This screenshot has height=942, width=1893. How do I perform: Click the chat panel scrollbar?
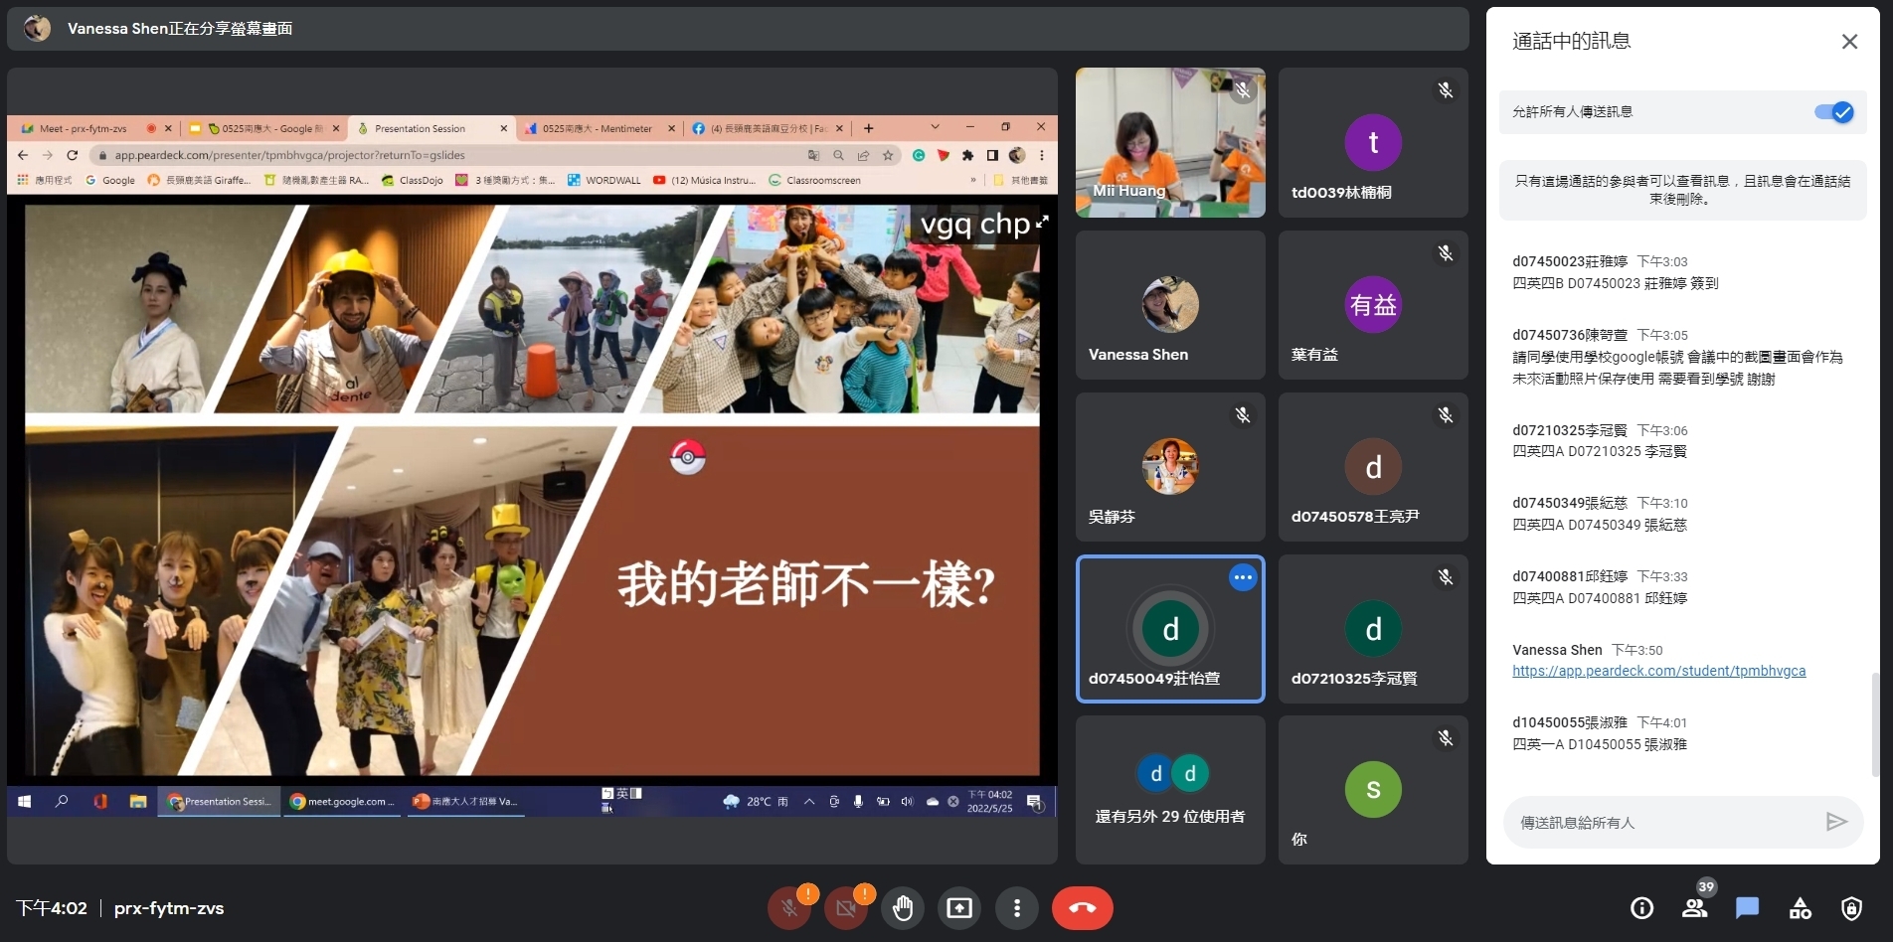point(1875,725)
